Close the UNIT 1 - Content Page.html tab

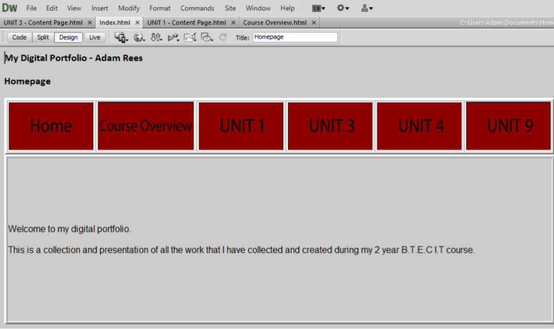[233, 23]
